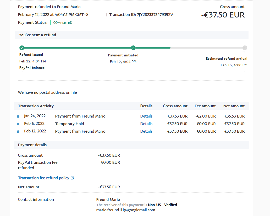
Task: Open Details for the Temporary Hold entry
Action: pyautogui.click(x=146, y=124)
